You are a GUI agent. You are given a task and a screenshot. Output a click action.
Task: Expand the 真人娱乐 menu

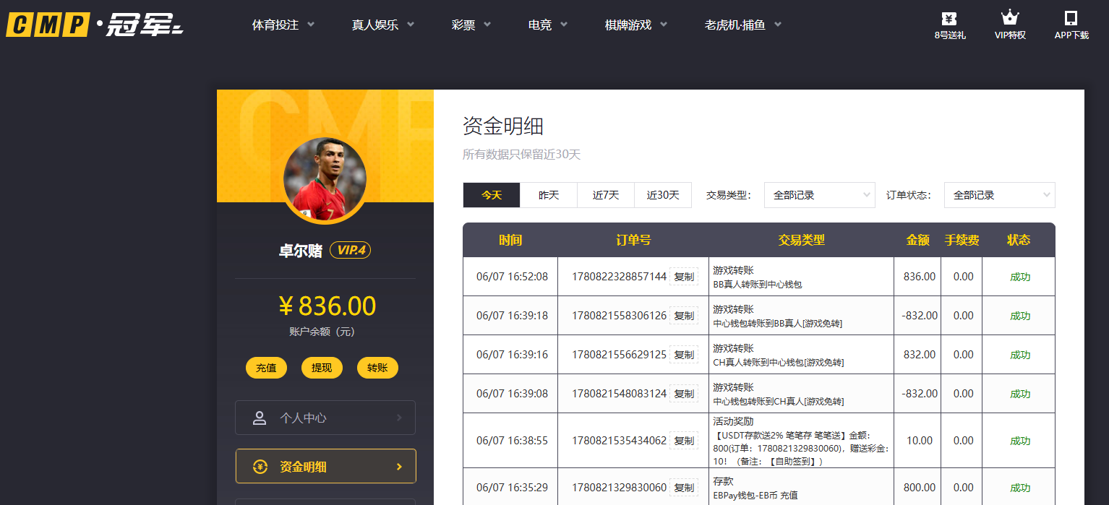pyautogui.click(x=383, y=25)
